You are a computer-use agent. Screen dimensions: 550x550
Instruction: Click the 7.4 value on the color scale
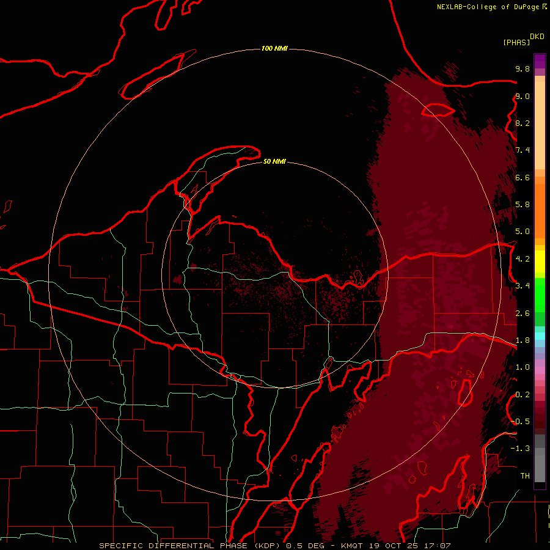pos(522,150)
